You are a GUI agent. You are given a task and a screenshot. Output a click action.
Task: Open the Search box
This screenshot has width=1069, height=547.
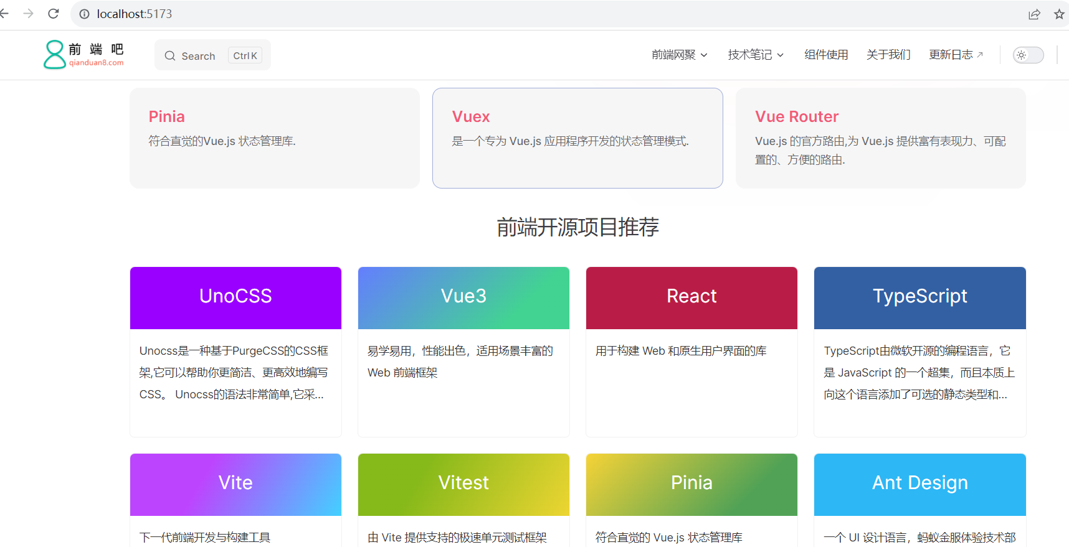(x=212, y=55)
